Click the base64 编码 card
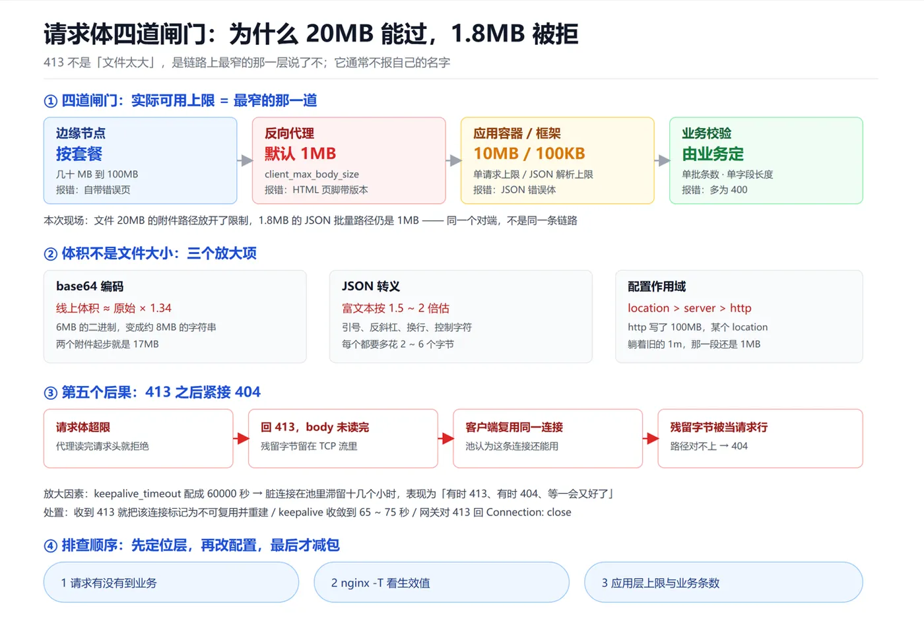Image resolution: width=924 pixels, height=617 pixels. (175, 316)
